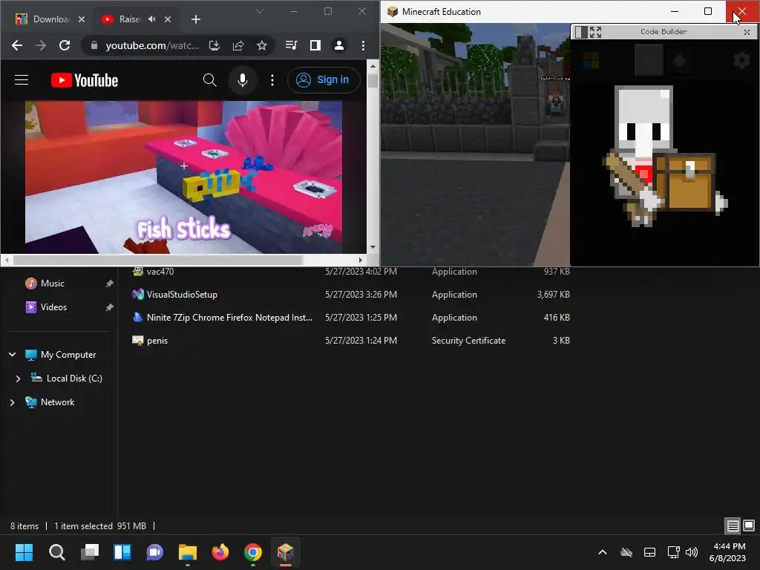Click the Chrome vertical scrollbar thumb
Viewport: 760px width, 570px height.
[373, 80]
